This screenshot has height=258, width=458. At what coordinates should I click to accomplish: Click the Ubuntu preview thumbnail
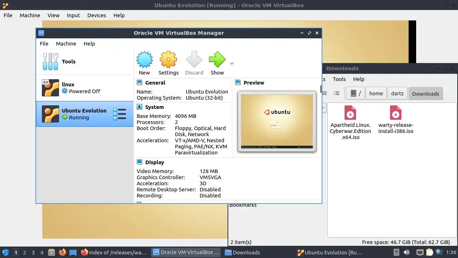point(277,121)
